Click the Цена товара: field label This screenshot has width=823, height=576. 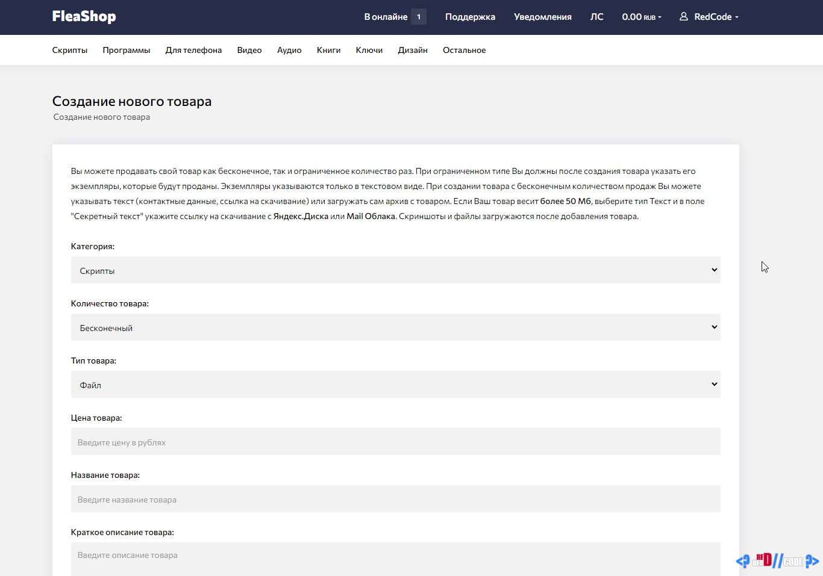pos(96,418)
